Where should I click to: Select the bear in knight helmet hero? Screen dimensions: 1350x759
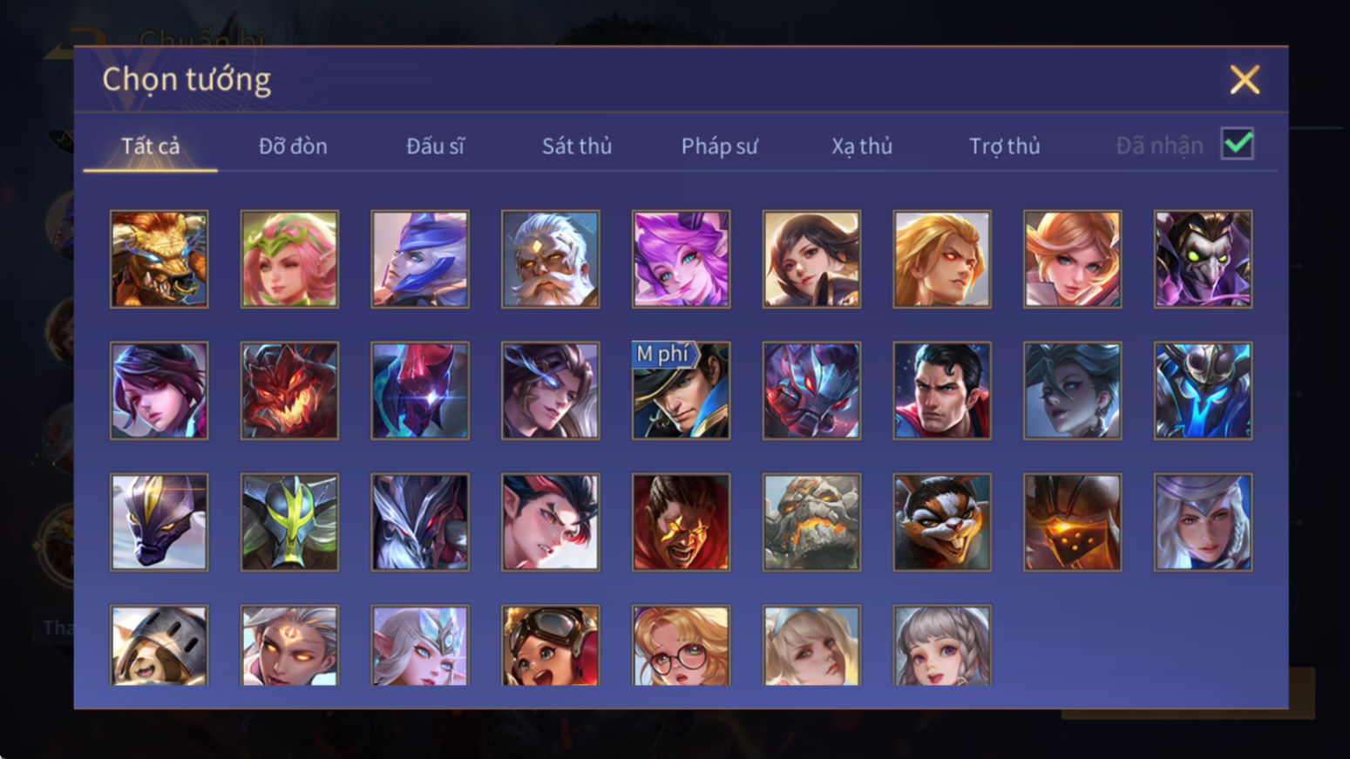coord(159,645)
